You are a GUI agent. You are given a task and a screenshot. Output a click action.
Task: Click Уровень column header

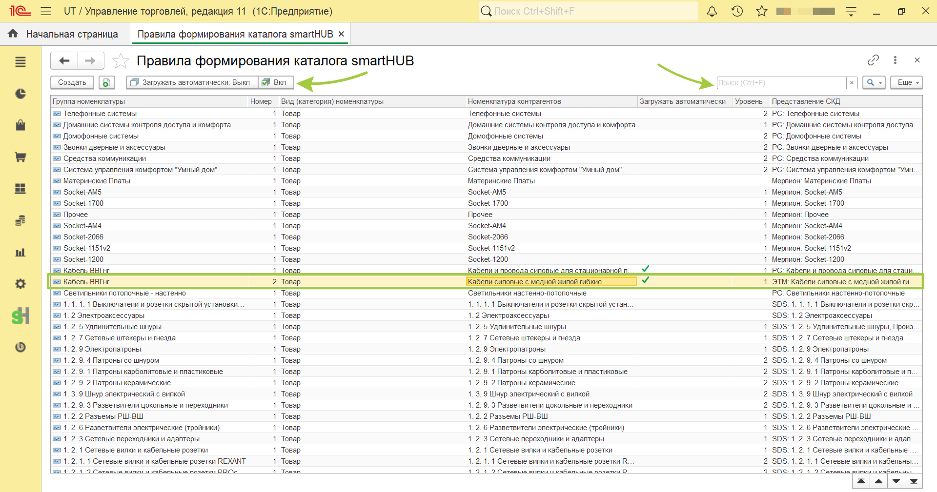click(x=751, y=101)
